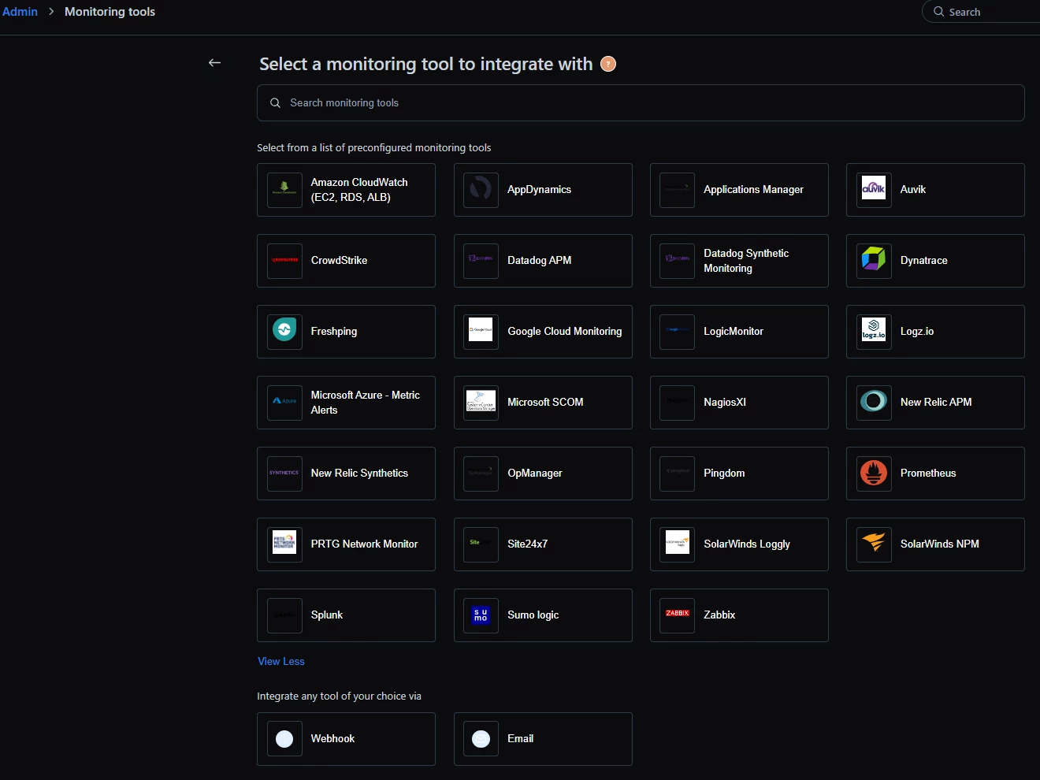Click the NagiosXI logo icon
The height and width of the screenshot is (780, 1040).
(x=677, y=403)
